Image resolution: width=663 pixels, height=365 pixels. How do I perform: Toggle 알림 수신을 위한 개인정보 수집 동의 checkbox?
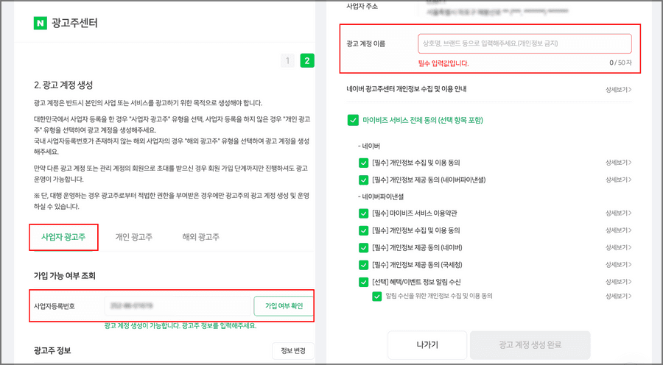pos(376,296)
